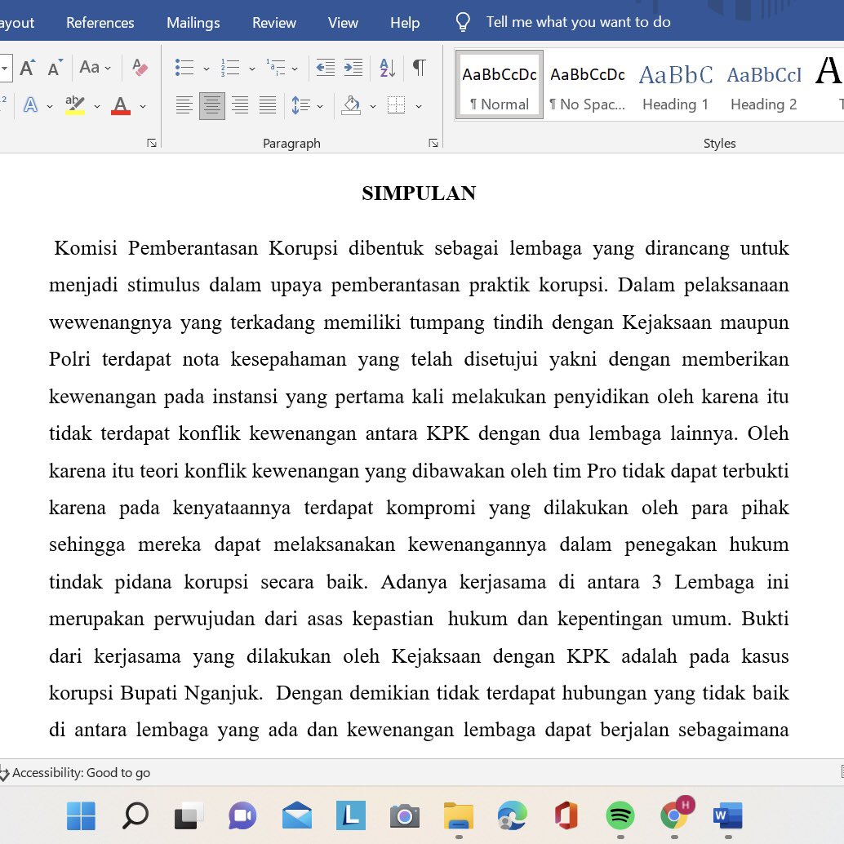The height and width of the screenshot is (844, 844).
Task: Apply the No Spacing style
Action: pos(587,85)
